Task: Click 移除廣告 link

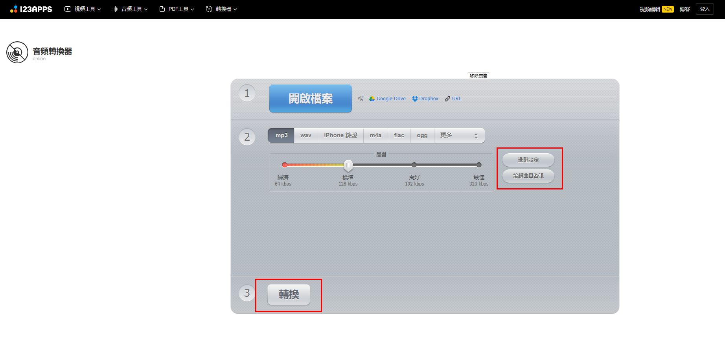Action: coord(478,76)
